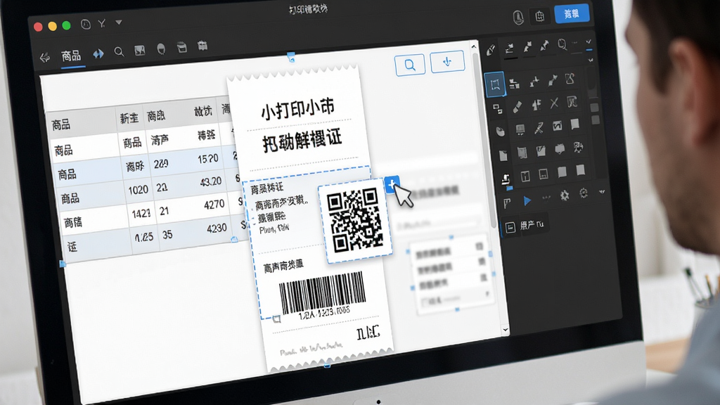Click the blue button in the title bar

[x=571, y=14]
